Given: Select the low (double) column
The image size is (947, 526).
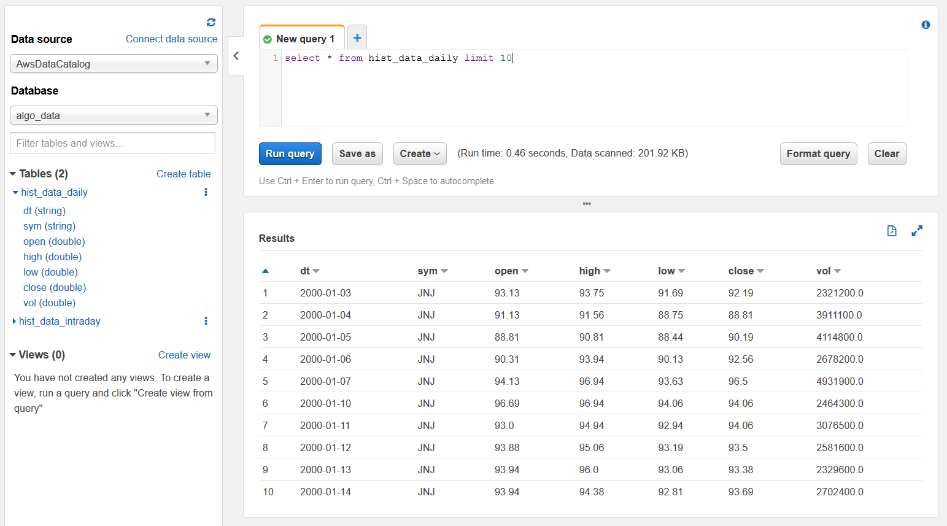Looking at the screenshot, I should (x=50, y=272).
